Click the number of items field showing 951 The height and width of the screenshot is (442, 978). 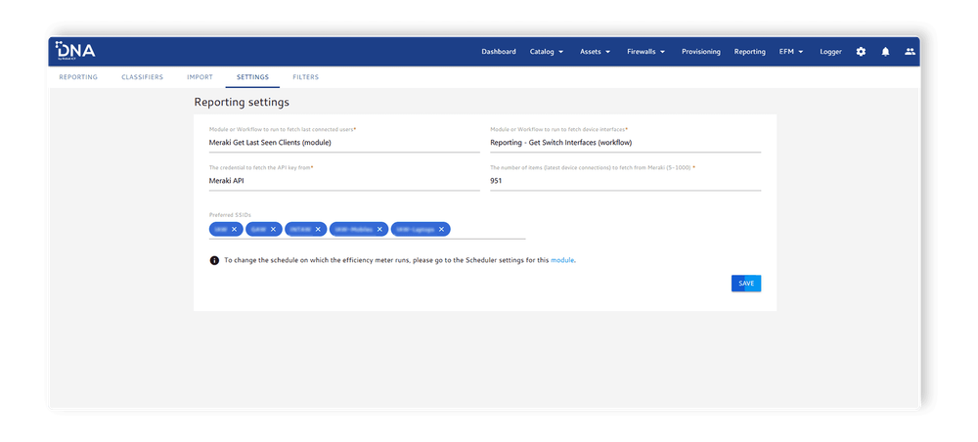click(625, 180)
